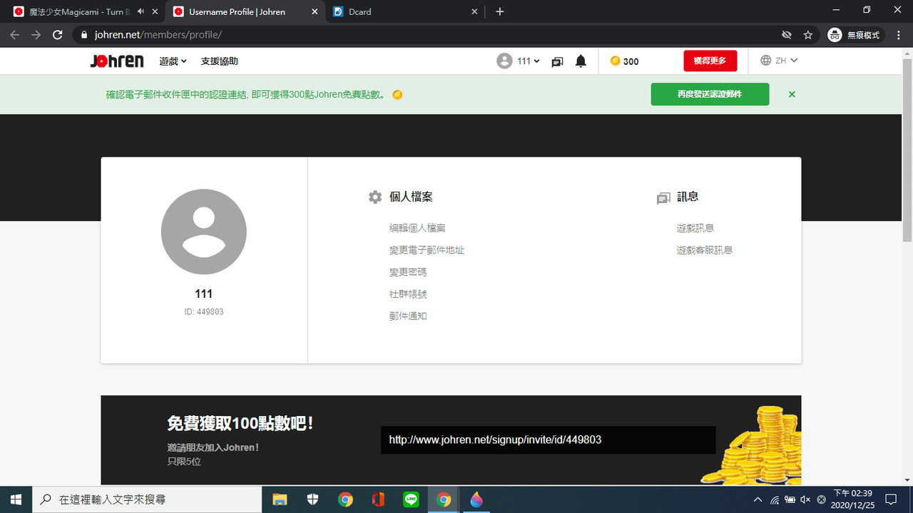Select the Username Profile Johren tab
Screen dimensions: 913x513
coord(245,11)
